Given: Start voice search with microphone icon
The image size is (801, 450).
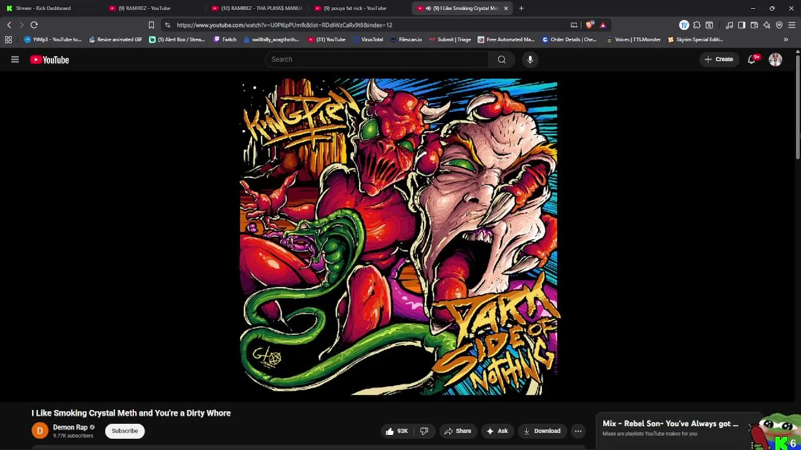Looking at the screenshot, I should point(530,59).
